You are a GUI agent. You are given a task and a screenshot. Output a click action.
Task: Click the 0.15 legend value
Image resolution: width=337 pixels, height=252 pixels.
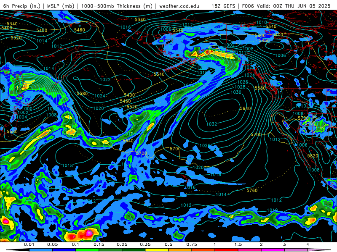coord(99,244)
